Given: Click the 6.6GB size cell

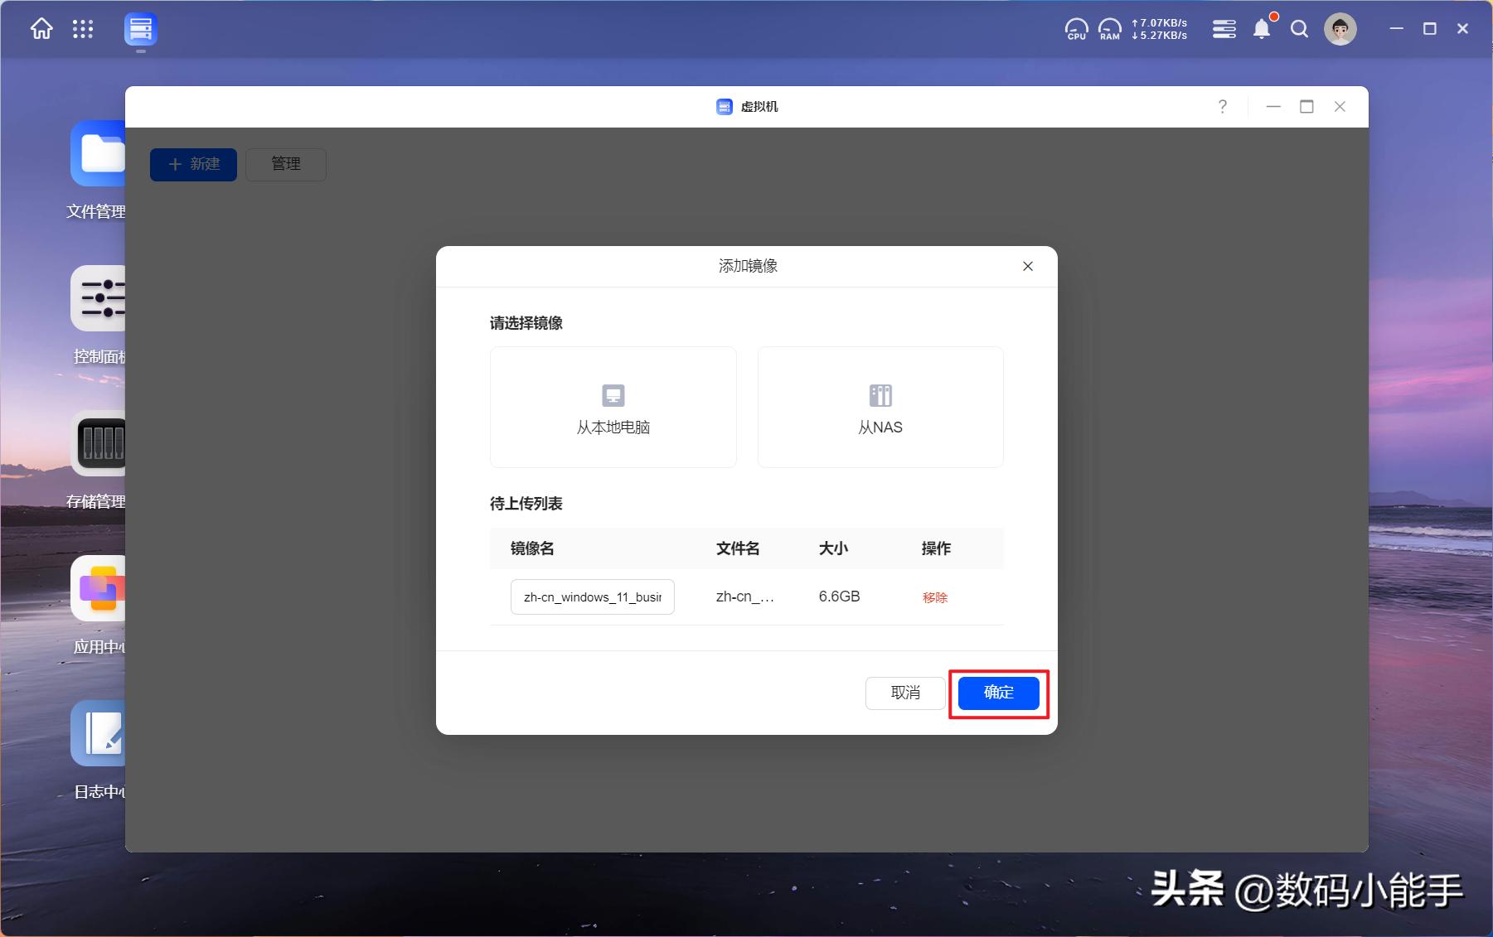Looking at the screenshot, I should [839, 596].
